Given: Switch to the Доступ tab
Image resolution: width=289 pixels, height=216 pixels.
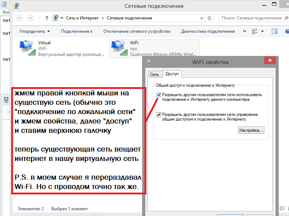Looking at the screenshot, I should (x=172, y=74).
